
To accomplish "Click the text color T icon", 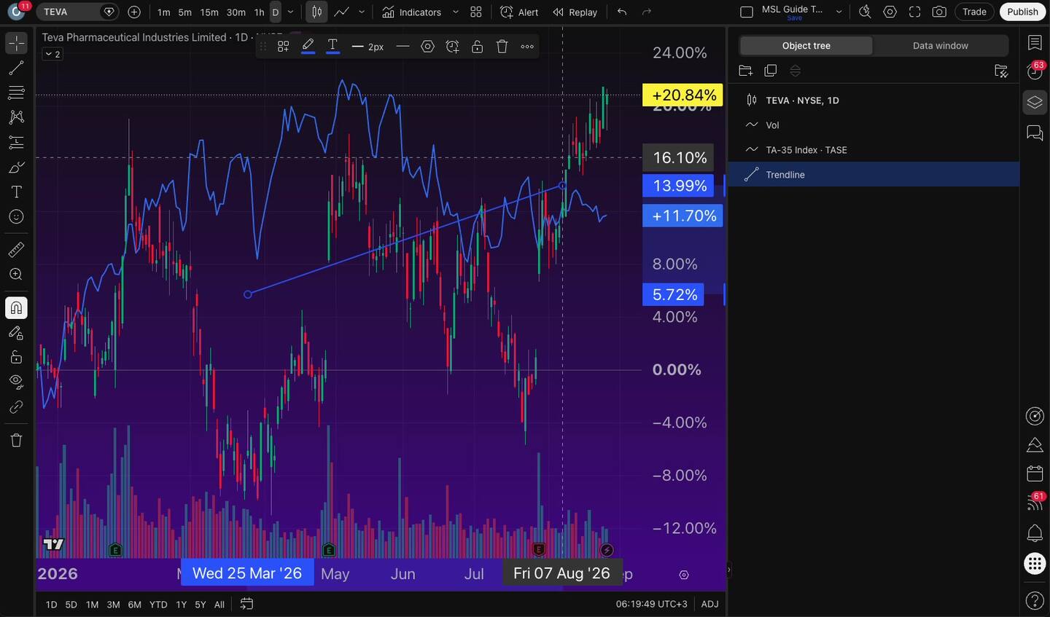I will click(x=332, y=47).
